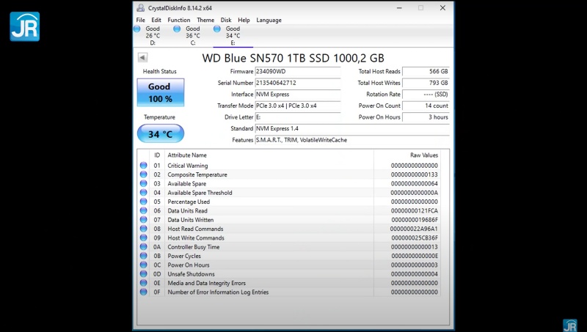Click the Raw Values column header
Viewport: 587px width, 332px height.
tap(407, 155)
